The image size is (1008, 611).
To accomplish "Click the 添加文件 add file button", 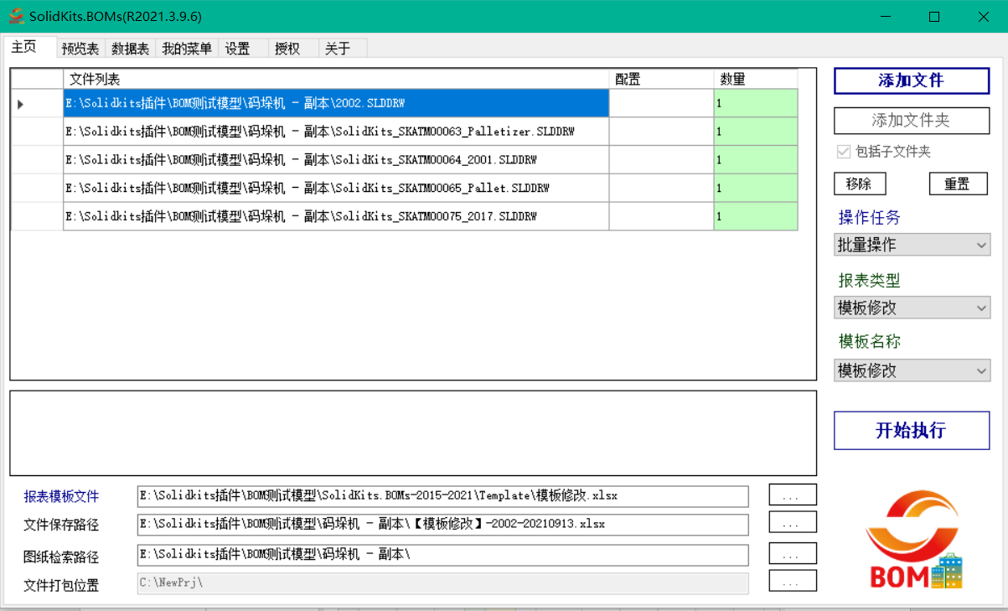I will click(911, 80).
